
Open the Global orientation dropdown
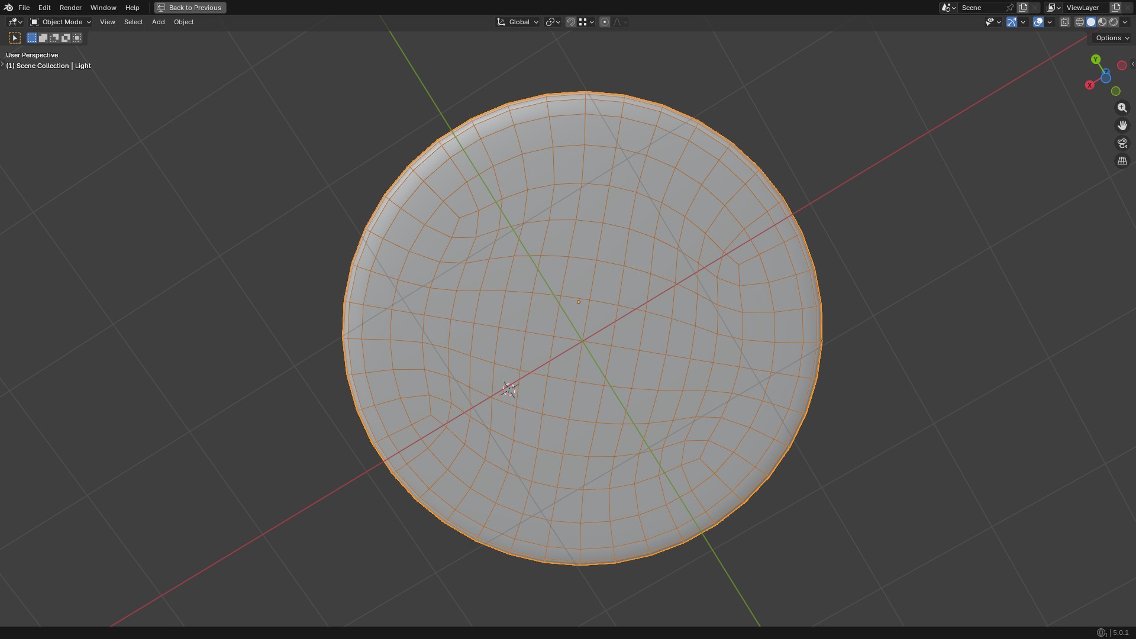pos(518,22)
